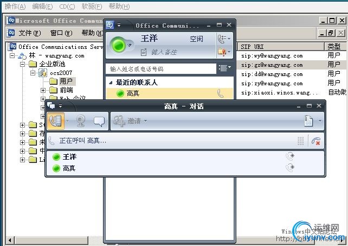Open the 软驱(F) menu
Viewport: 348px width, 246px height.
coord(92,7)
